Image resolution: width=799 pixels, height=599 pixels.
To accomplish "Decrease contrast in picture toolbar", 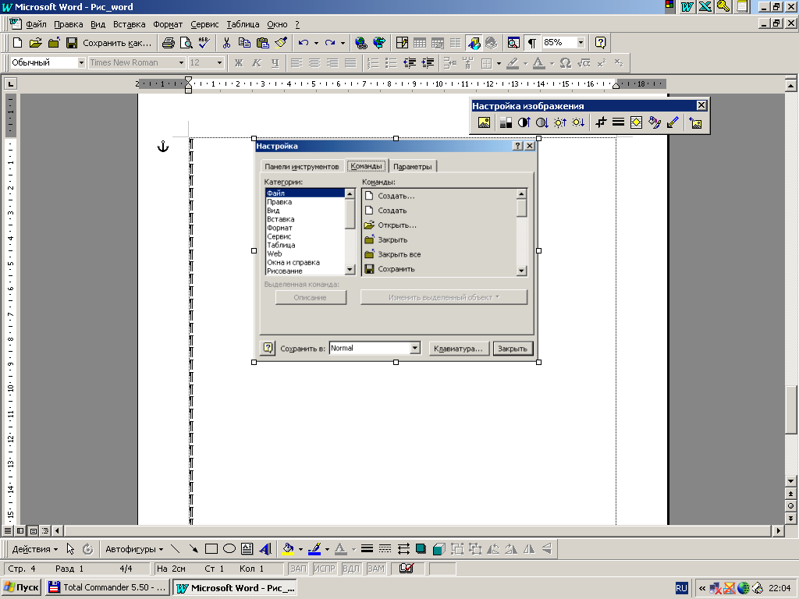I will coord(542,122).
